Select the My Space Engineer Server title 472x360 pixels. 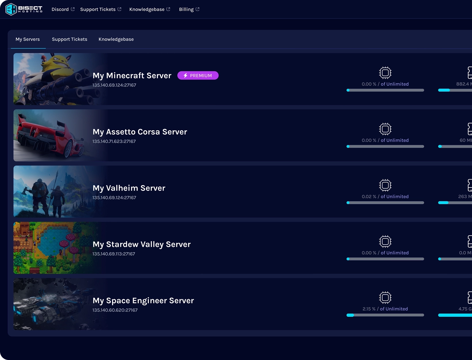[x=143, y=301]
